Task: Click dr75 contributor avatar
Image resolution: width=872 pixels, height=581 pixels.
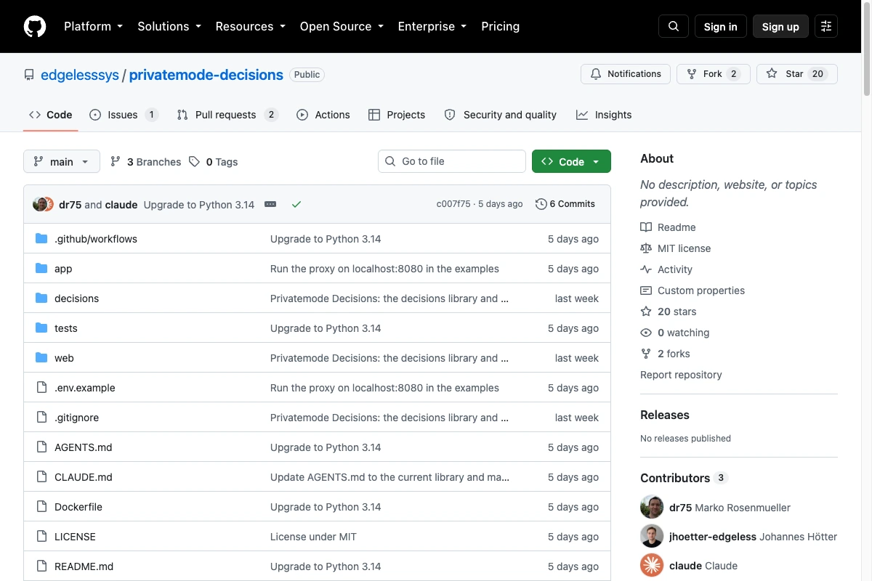Action: pos(652,507)
